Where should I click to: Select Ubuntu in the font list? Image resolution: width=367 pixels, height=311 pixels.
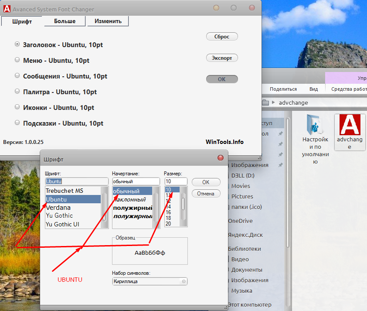(73, 199)
